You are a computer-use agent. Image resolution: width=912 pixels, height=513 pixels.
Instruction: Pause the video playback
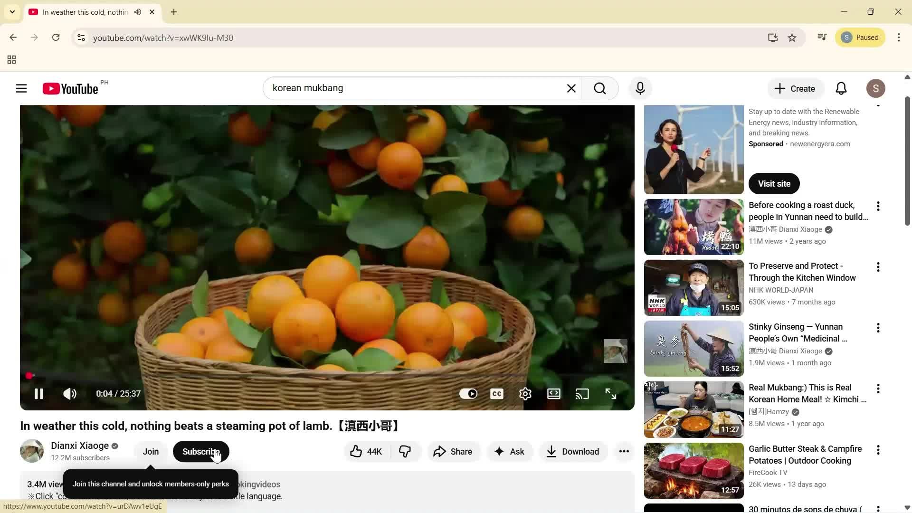(38, 393)
